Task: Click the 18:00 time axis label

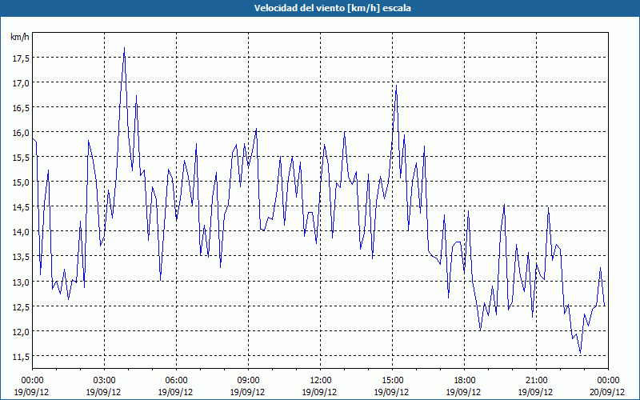Action: coord(465,381)
